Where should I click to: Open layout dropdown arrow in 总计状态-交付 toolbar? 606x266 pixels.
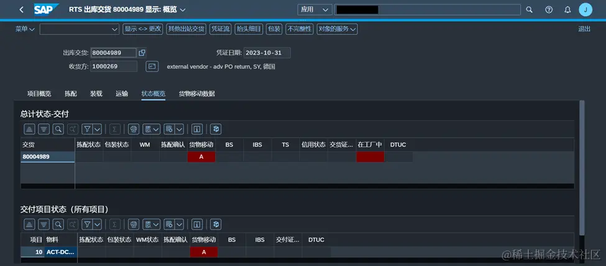tap(180, 129)
